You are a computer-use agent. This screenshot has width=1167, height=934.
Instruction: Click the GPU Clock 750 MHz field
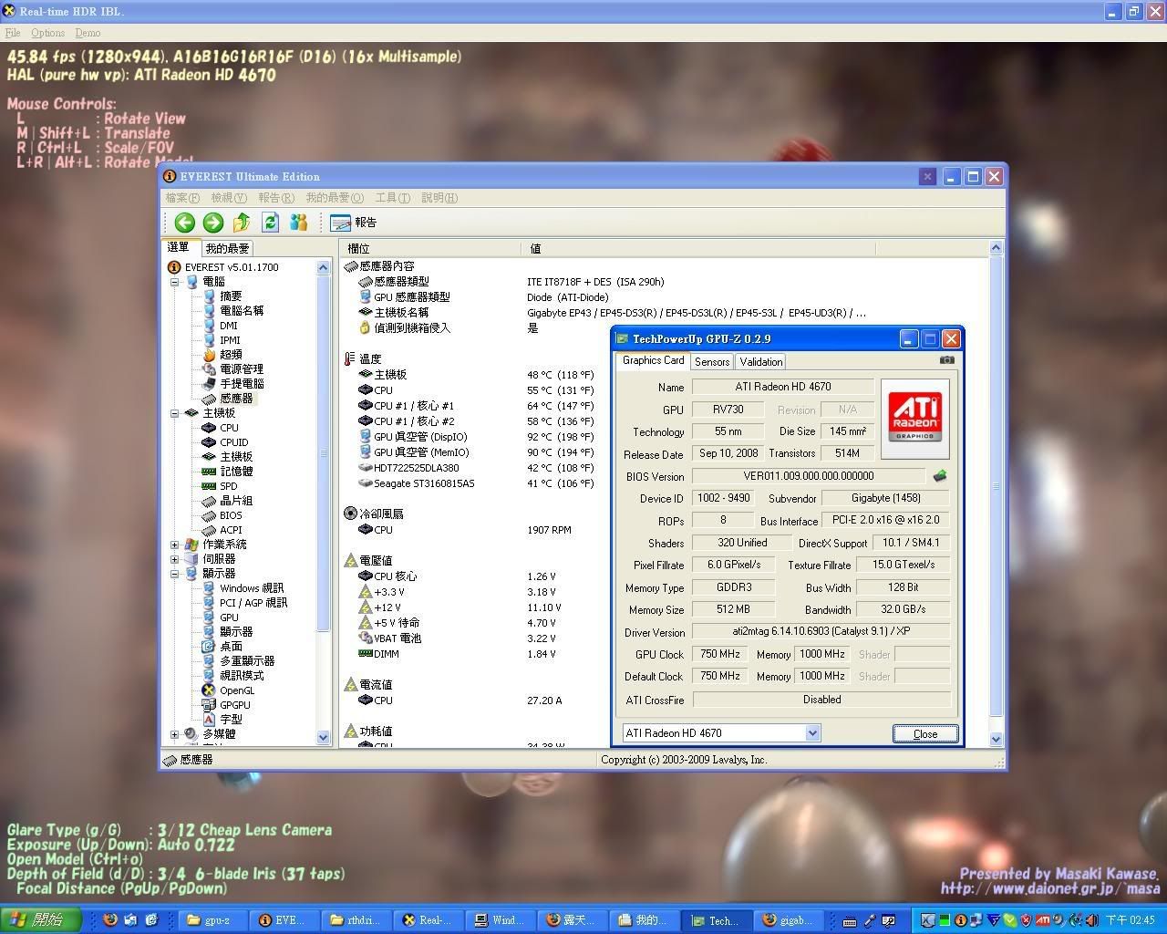(x=719, y=654)
